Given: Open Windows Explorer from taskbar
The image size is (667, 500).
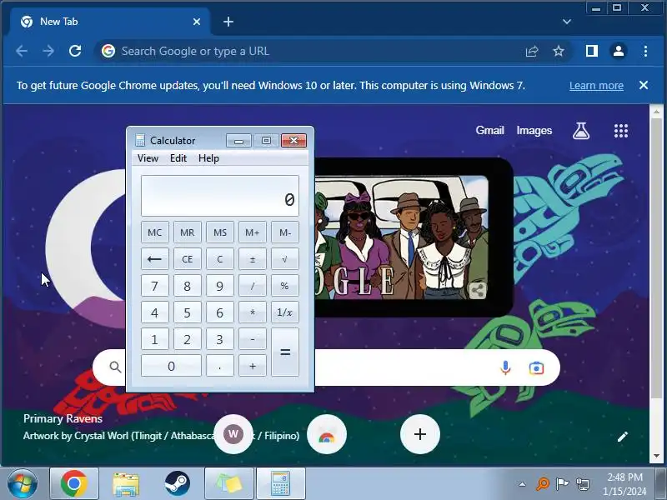Looking at the screenshot, I should click(126, 483).
